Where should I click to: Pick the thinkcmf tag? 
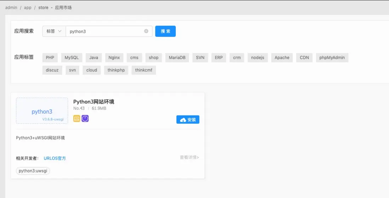click(143, 70)
